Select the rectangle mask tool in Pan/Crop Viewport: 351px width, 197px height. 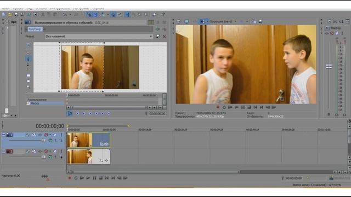click(28, 76)
